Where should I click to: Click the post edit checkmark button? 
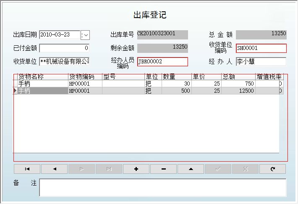pos(218,169)
